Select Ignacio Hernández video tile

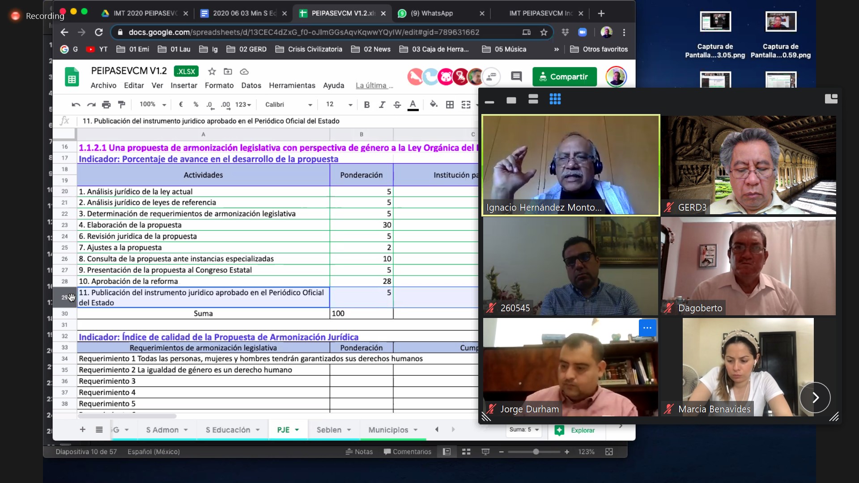click(571, 165)
